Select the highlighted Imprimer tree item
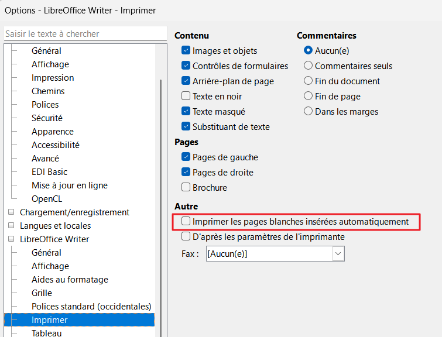The height and width of the screenshot is (337, 442). click(79, 320)
